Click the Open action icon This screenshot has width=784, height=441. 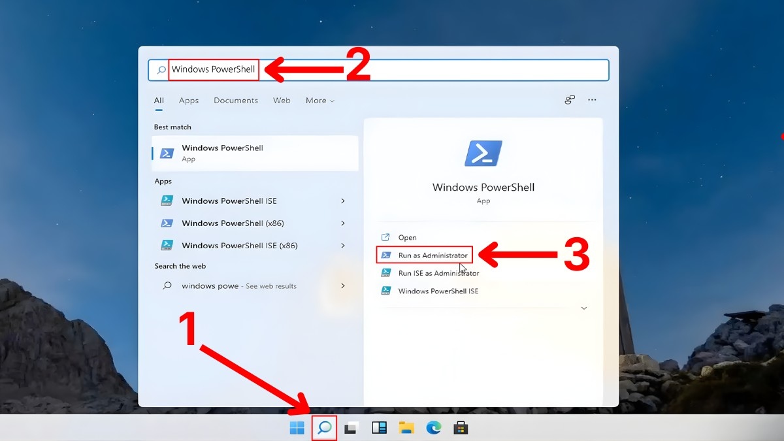point(385,237)
